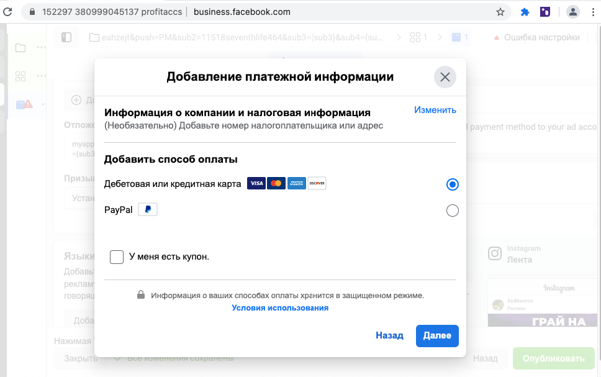
Task: Click the purple extension icon in toolbar
Action: pyautogui.click(x=545, y=12)
